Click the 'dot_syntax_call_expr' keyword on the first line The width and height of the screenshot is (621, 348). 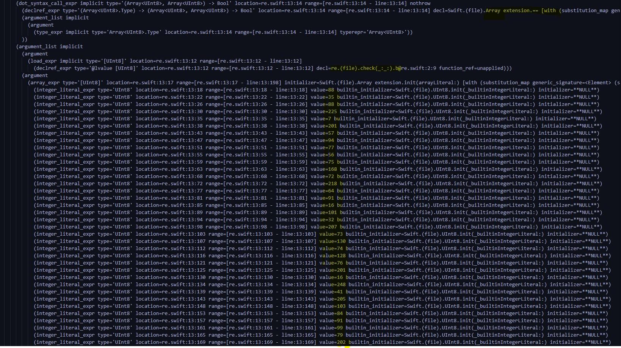48,3
